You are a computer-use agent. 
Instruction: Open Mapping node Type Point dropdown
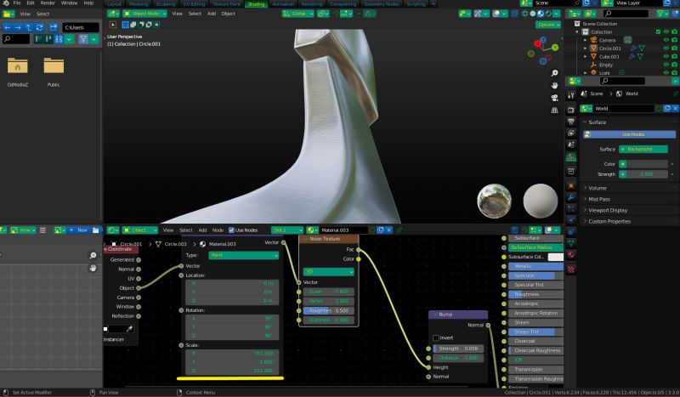tap(244, 255)
